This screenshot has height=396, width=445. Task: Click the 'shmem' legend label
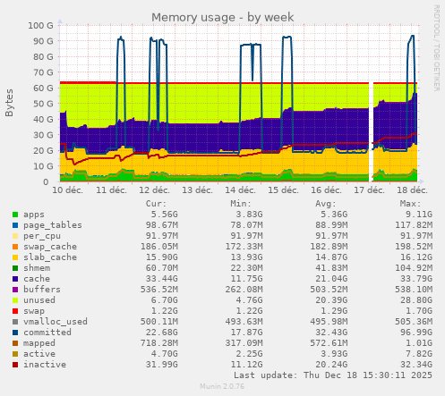click(37, 268)
